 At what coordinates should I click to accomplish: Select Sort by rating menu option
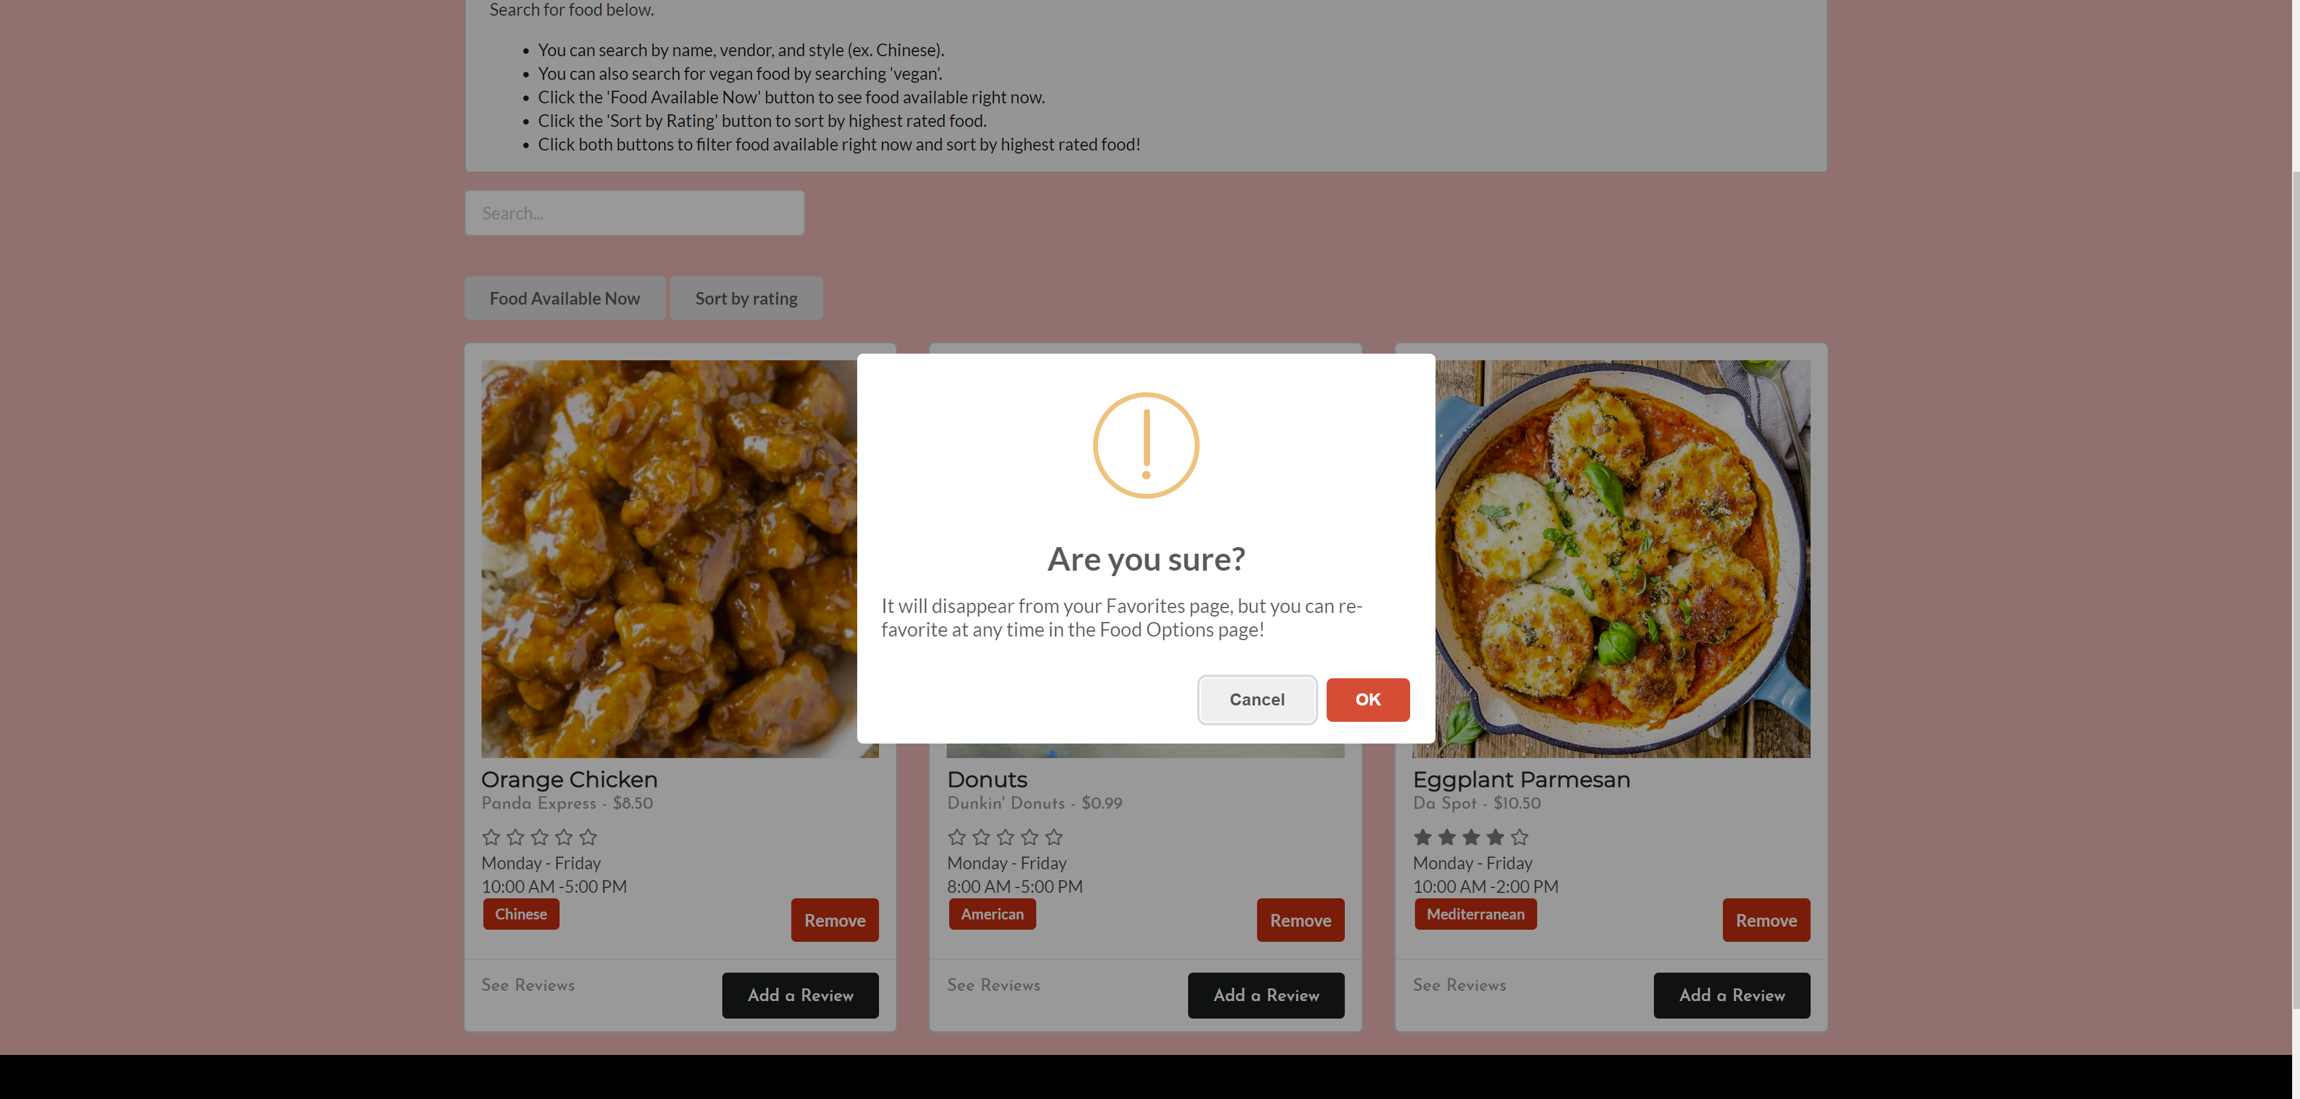747,297
